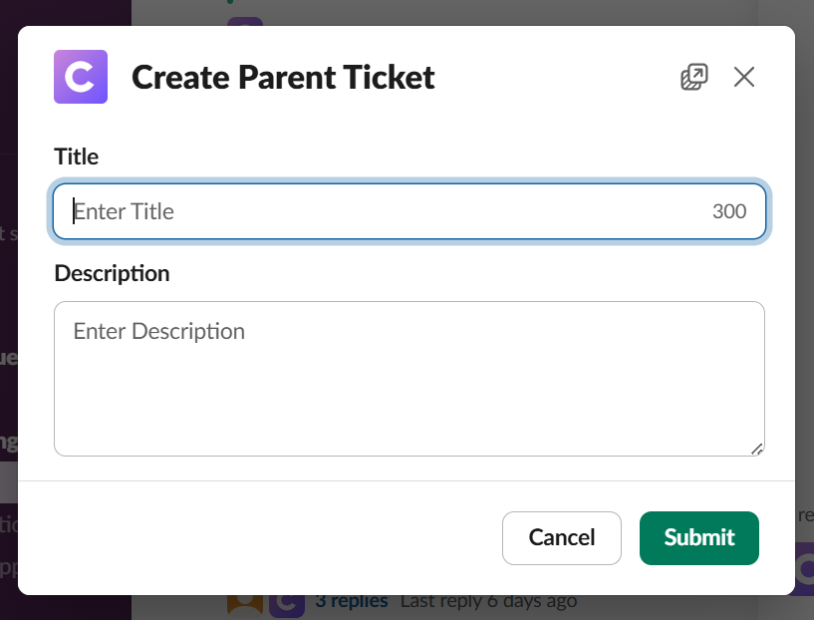Click the 300 character counter in Title field
The width and height of the screenshot is (814, 620).
729,211
